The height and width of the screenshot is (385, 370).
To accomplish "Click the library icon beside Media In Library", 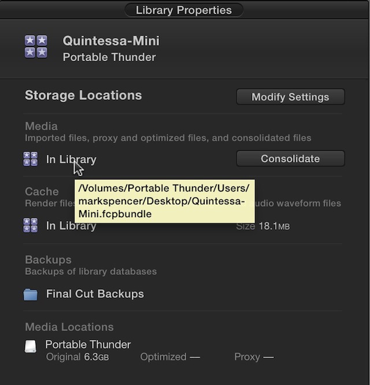I will (x=31, y=159).
